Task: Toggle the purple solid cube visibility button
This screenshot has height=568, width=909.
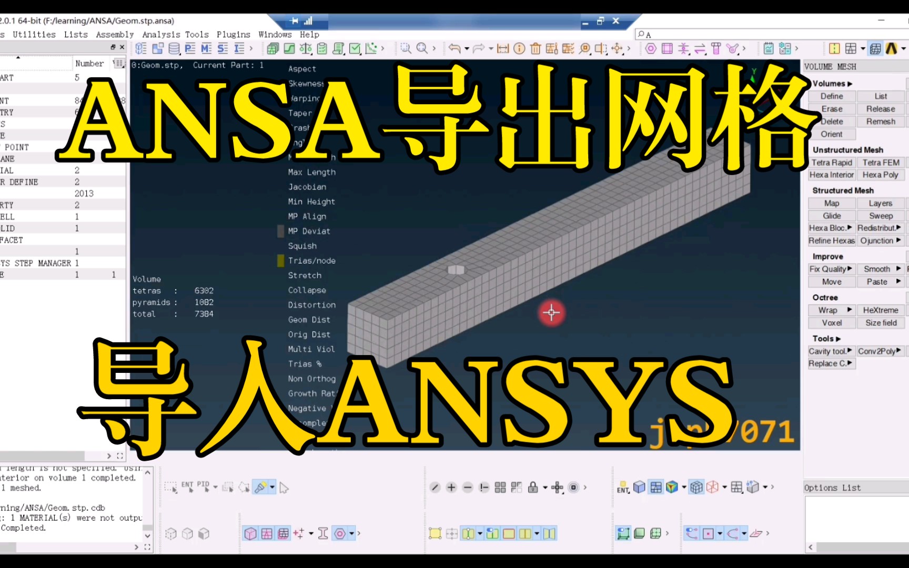Action: (250, 534)
